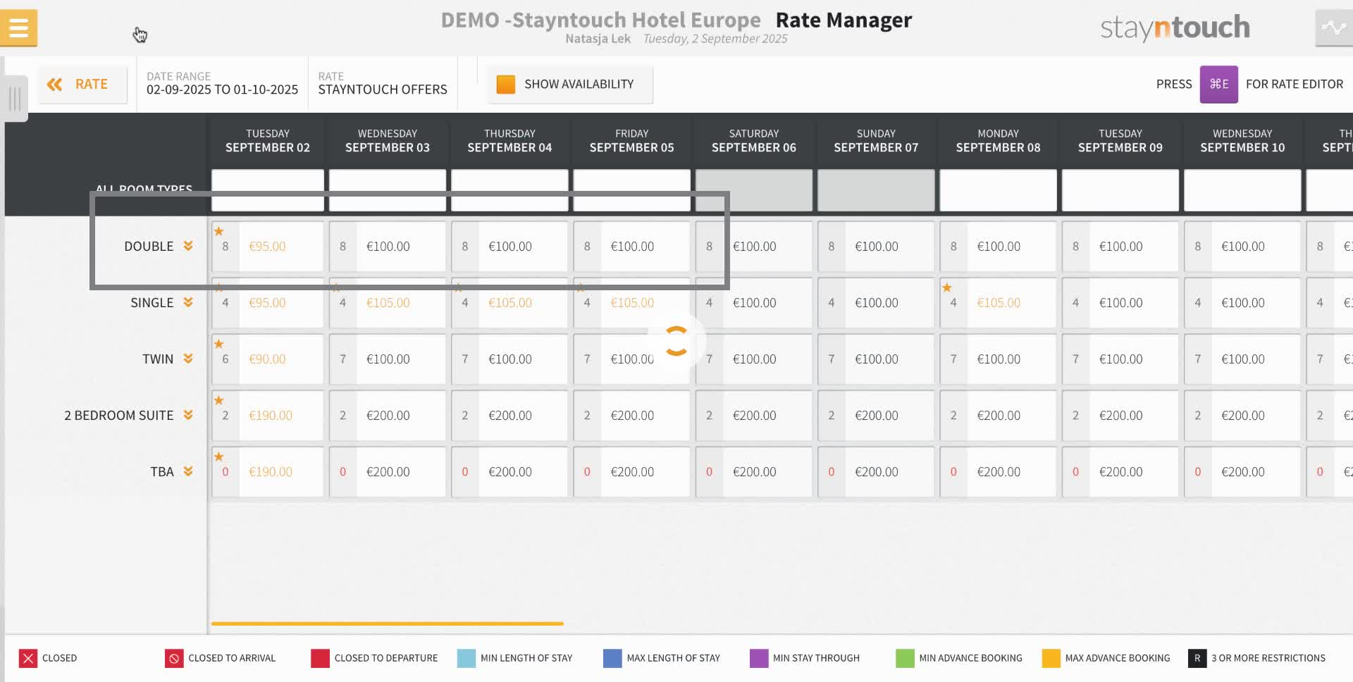Click the Max Length of Stay swatch
The height and width of the screenshot is (682, 1353).
[x=612, y=658]
